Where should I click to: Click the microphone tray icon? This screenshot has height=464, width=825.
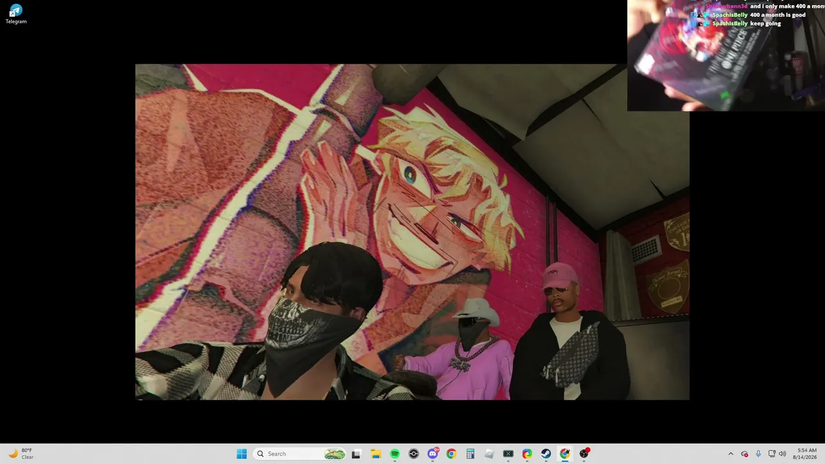pos(758,454)
